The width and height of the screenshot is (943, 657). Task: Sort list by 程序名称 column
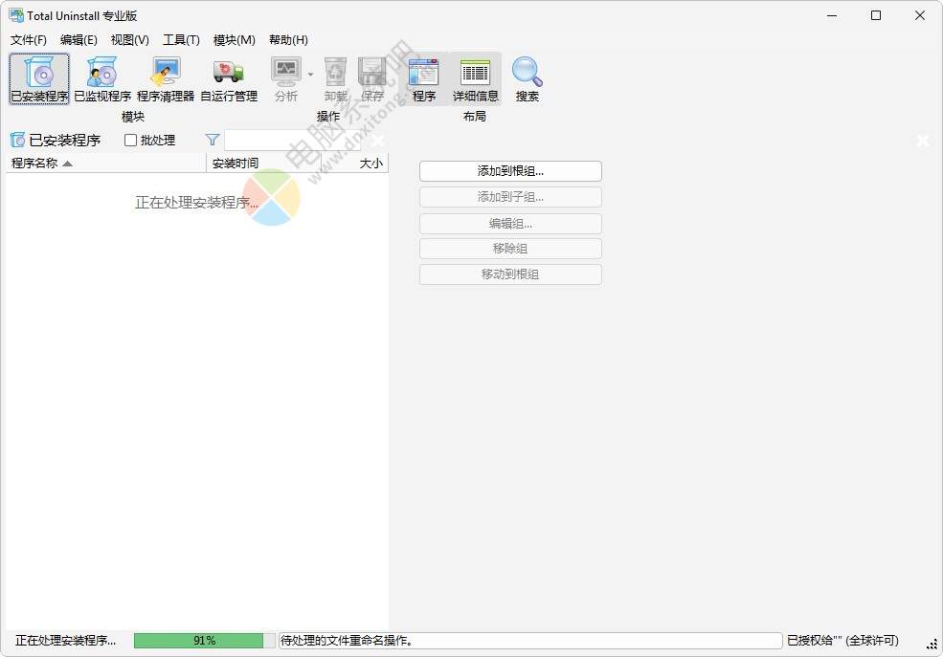[105, 164]
